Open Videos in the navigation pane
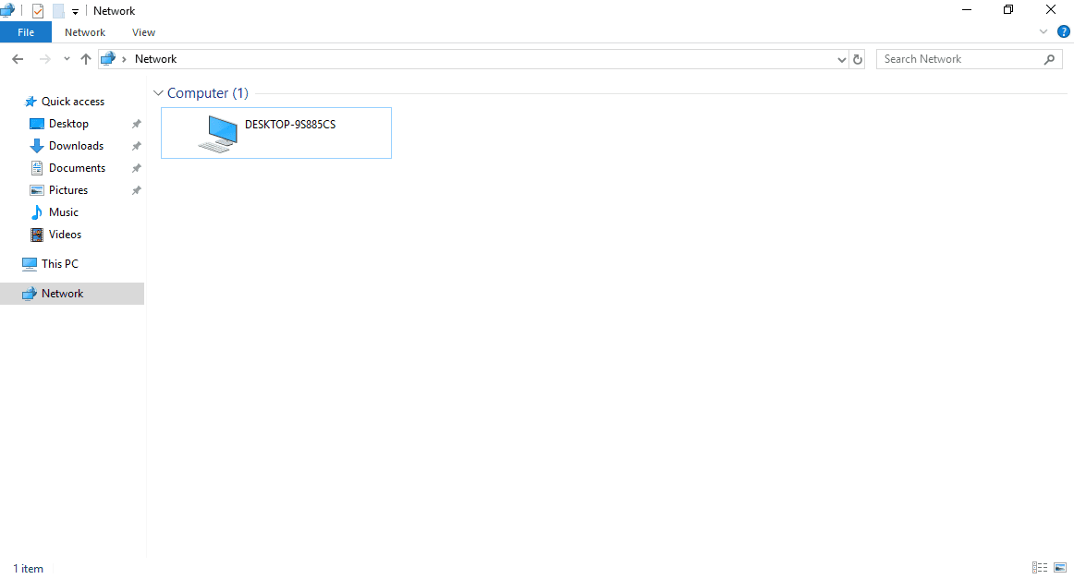The image size is (1074, 579). click(x=65, y=234)
